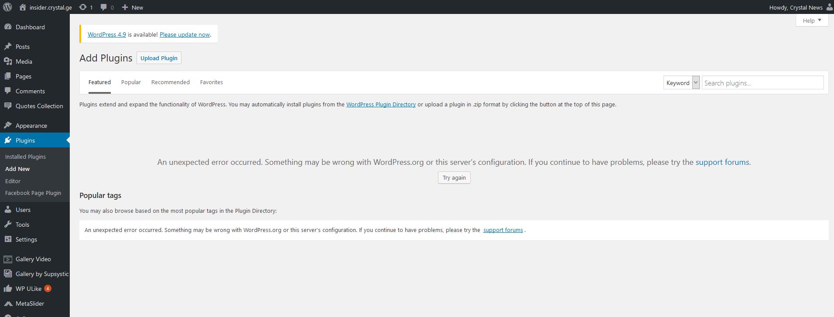Switch to the Recommended tab

(x=170, y=82)
